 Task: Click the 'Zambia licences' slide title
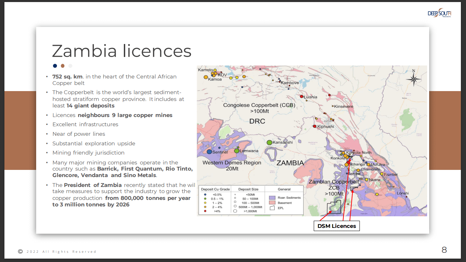121,51
